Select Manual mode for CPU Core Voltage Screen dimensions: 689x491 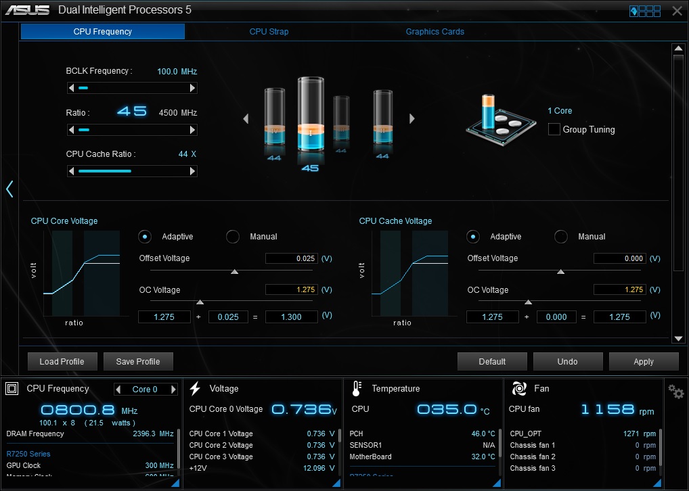(x=232, y=237)
